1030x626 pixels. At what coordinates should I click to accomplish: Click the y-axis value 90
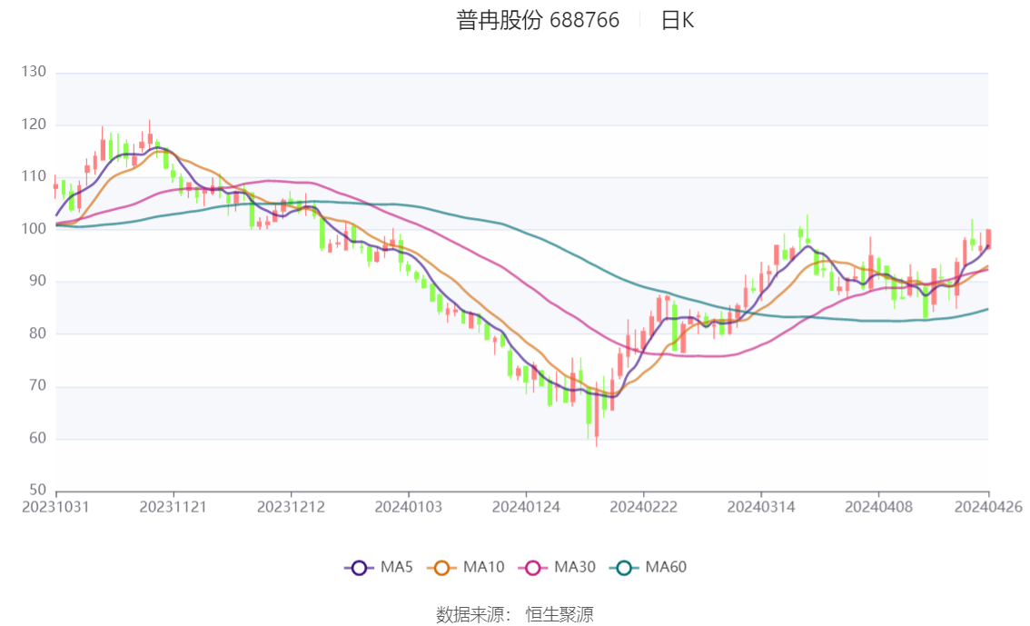coord(37,281)
